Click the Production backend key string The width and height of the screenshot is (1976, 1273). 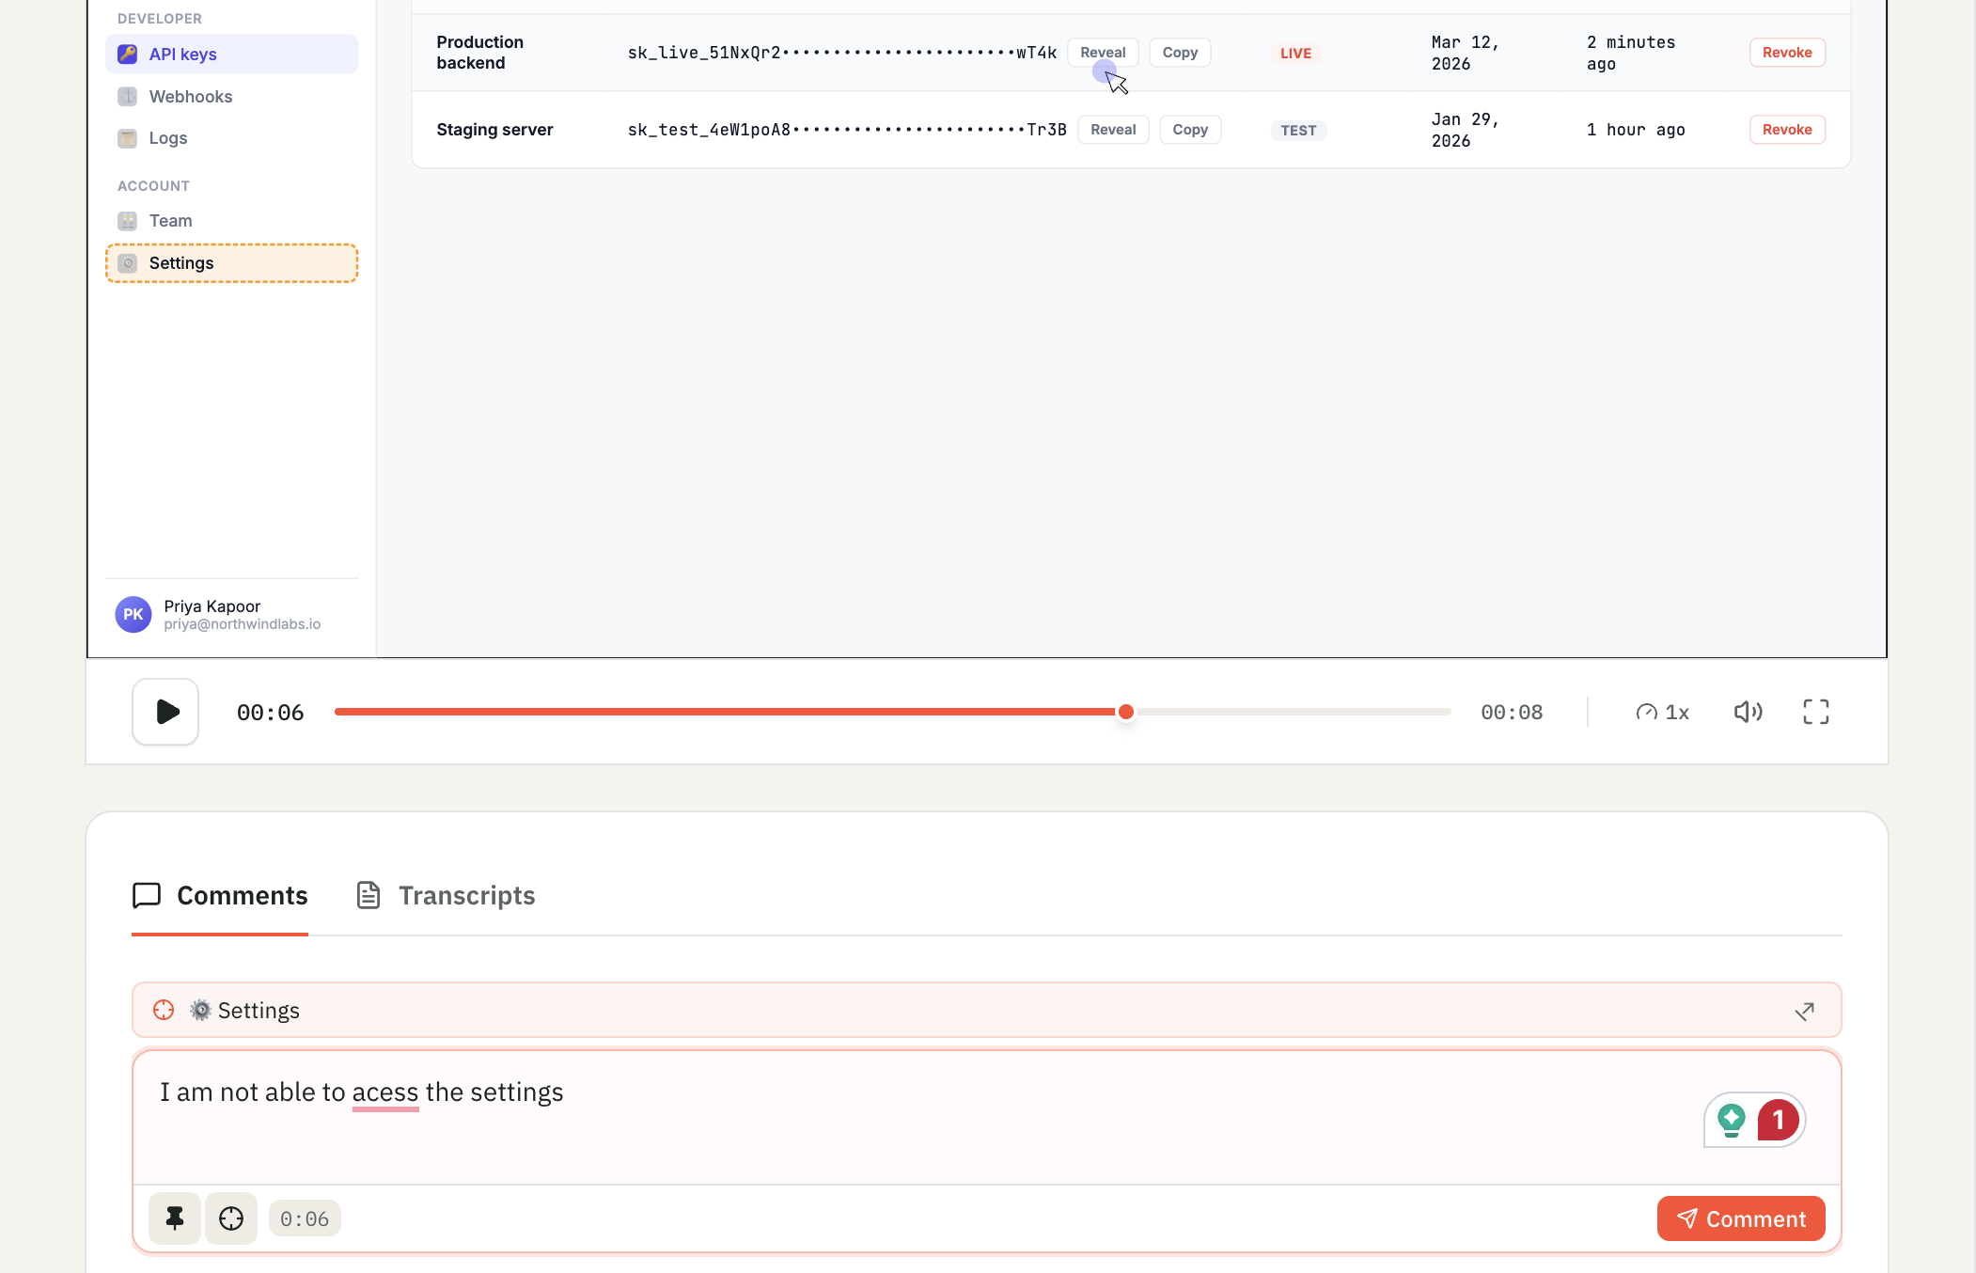click(842, 53)
